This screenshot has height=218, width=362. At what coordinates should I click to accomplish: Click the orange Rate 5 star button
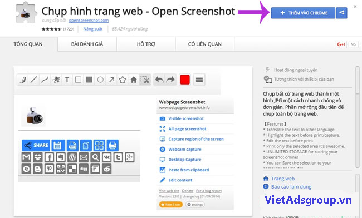coord(171,205)
